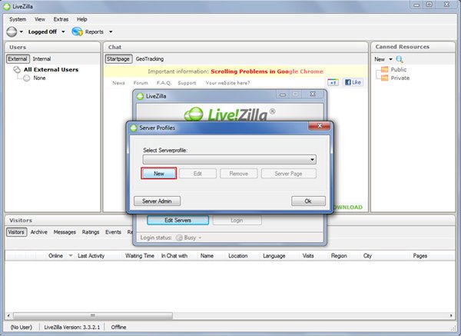
Task: Open the Busy login status dropdown
Action: pyautogui.click(x=200, y=238)
